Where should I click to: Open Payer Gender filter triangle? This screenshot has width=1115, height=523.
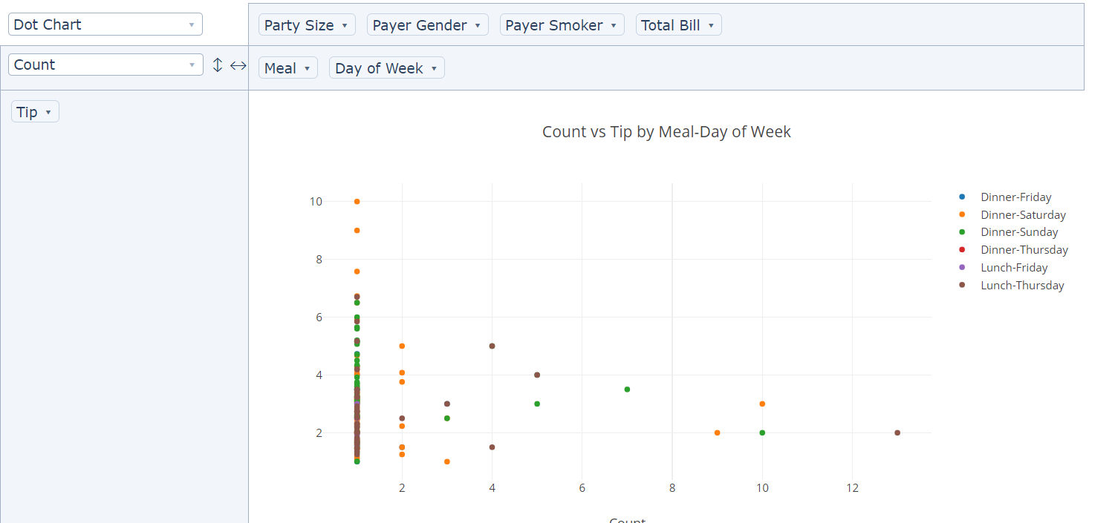coord(477,25)
